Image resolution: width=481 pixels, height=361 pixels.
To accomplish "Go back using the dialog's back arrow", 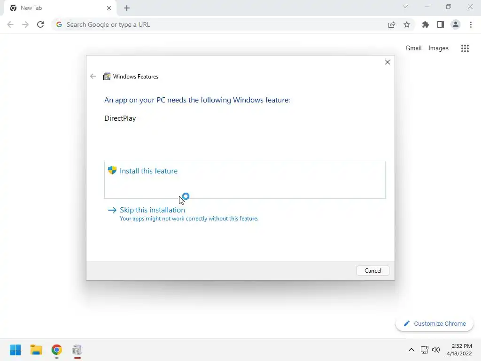I will click(93, 76).
